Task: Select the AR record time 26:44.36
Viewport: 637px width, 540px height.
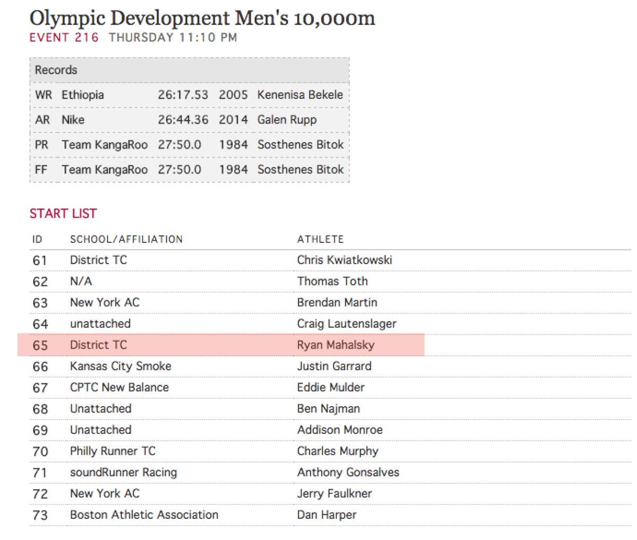Action: pyautogui.click(x=183, y=120)
